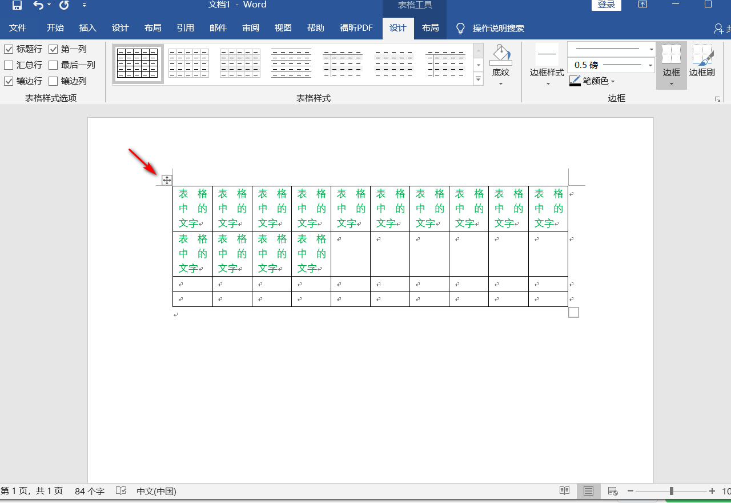Redo the last action
Image resolution: width=731 pixels, height=503 pixels.
click(x=63, y=5)
